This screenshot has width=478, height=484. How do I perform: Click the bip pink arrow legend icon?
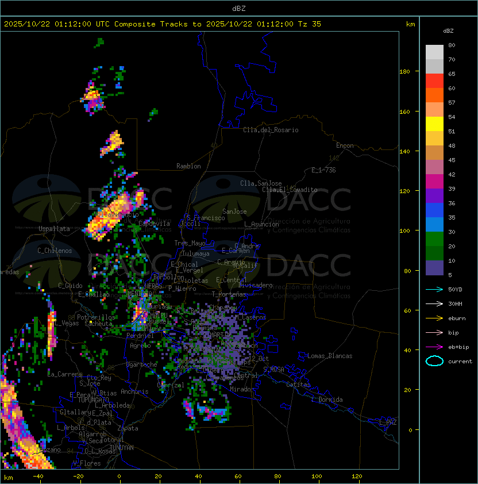[x=434, y=332]
